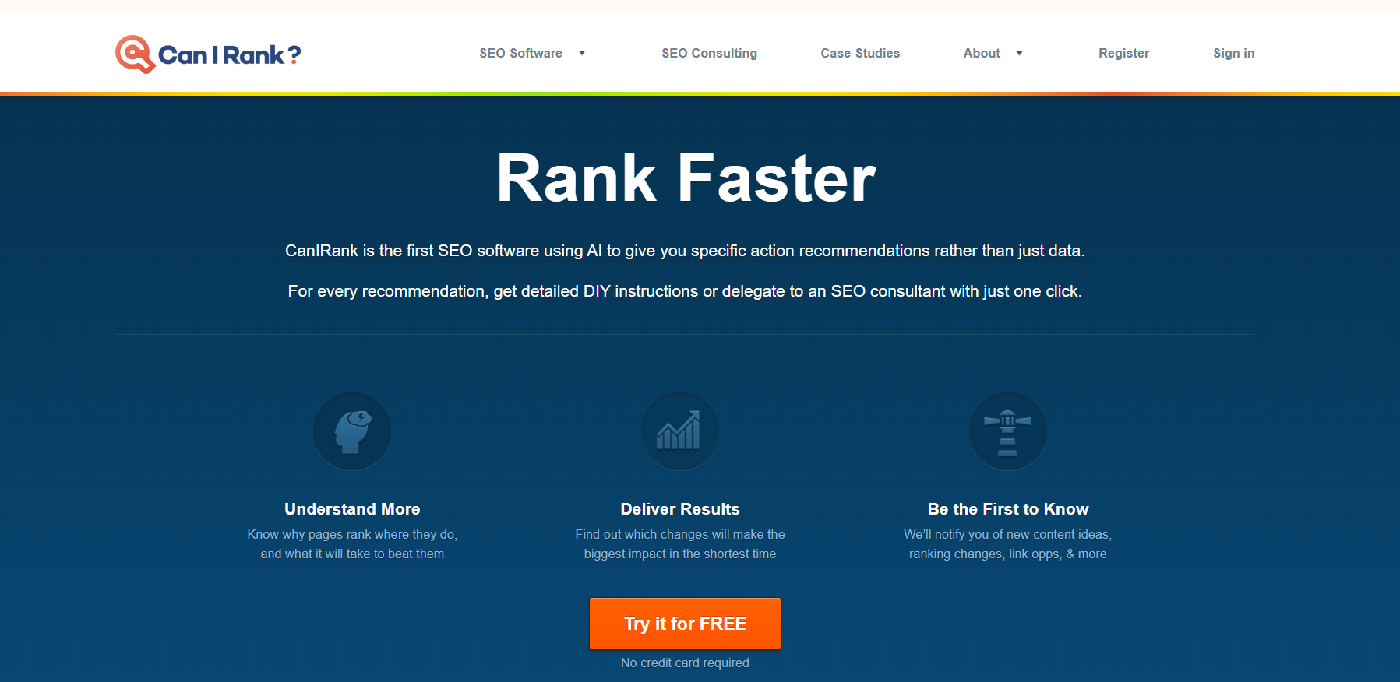Open the About menu item
The height and width of the screenshot is (682, 1400).
tap(982, 53)
